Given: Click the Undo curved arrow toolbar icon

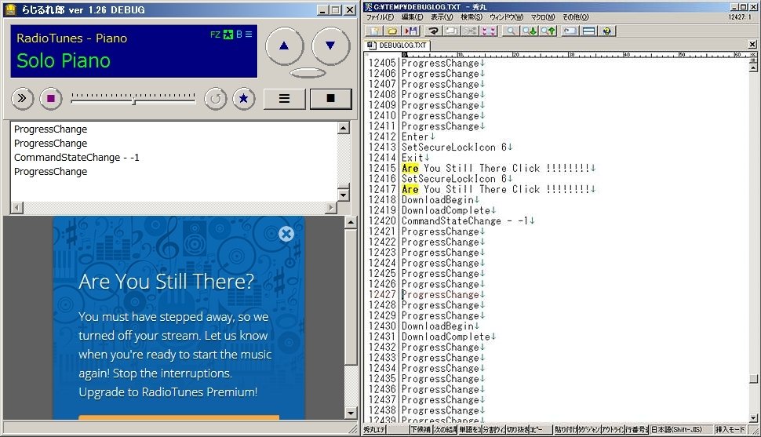Looking at the screenshot, I should pyautogui.click(x=433, y=31).
